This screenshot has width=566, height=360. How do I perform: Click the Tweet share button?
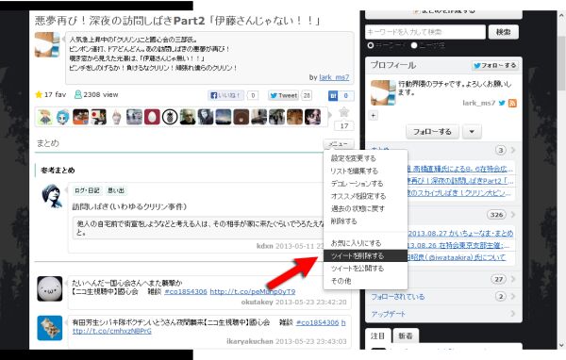tap(283, 95)
